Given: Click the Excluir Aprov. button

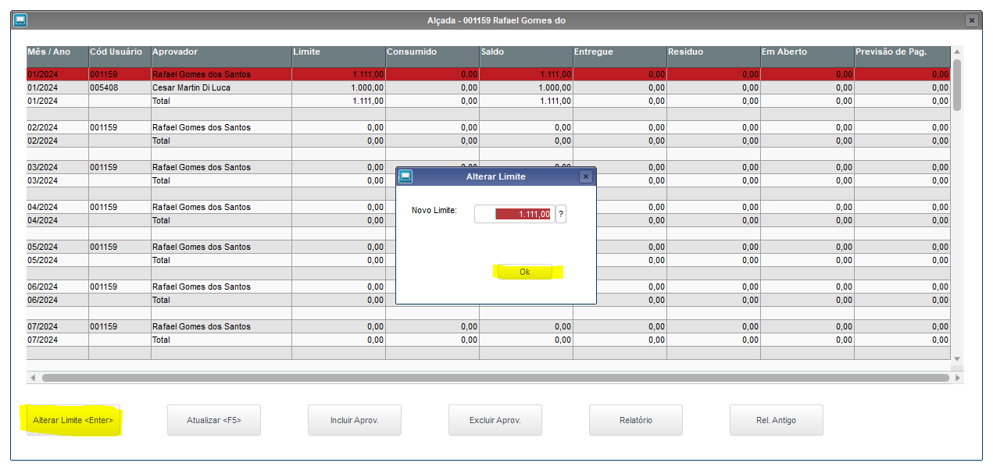Looking at the screenshot, I should click(495, 420).
